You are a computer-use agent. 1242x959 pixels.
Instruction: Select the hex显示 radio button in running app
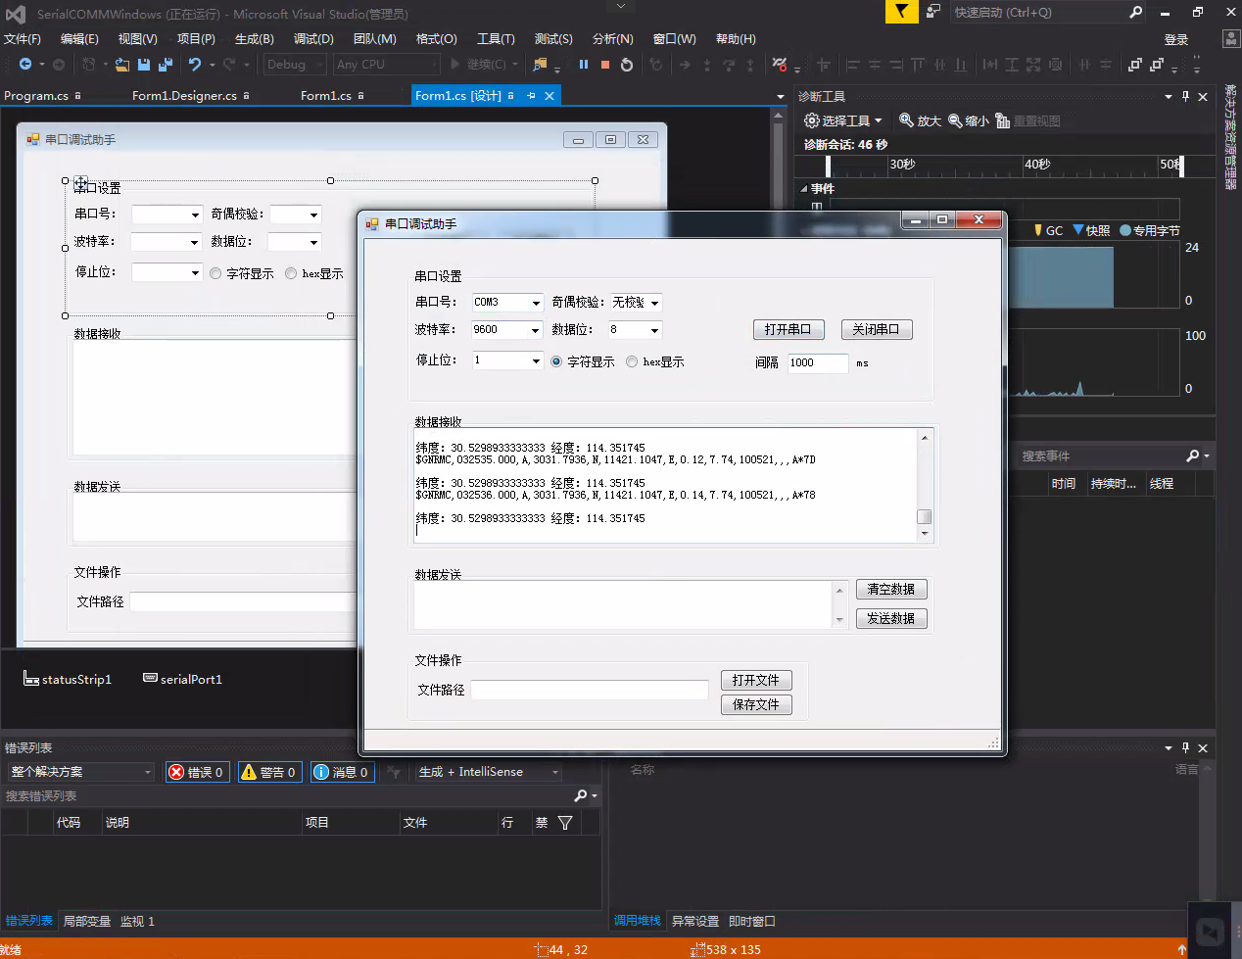tap(632, 361)
